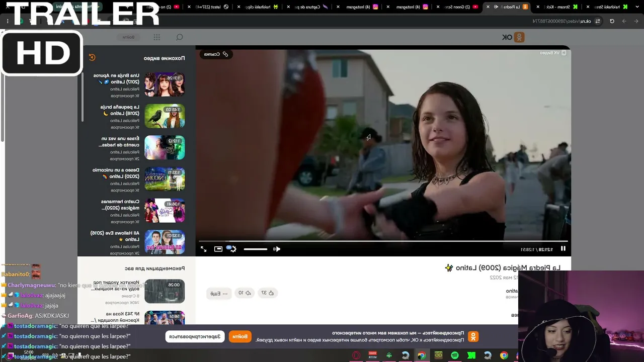644x362 pixels.
Task: Close the La Piedra browser tab
Action: pos(488,7)
